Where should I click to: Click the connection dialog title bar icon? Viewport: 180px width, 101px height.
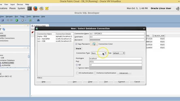[x=37, y=29]
